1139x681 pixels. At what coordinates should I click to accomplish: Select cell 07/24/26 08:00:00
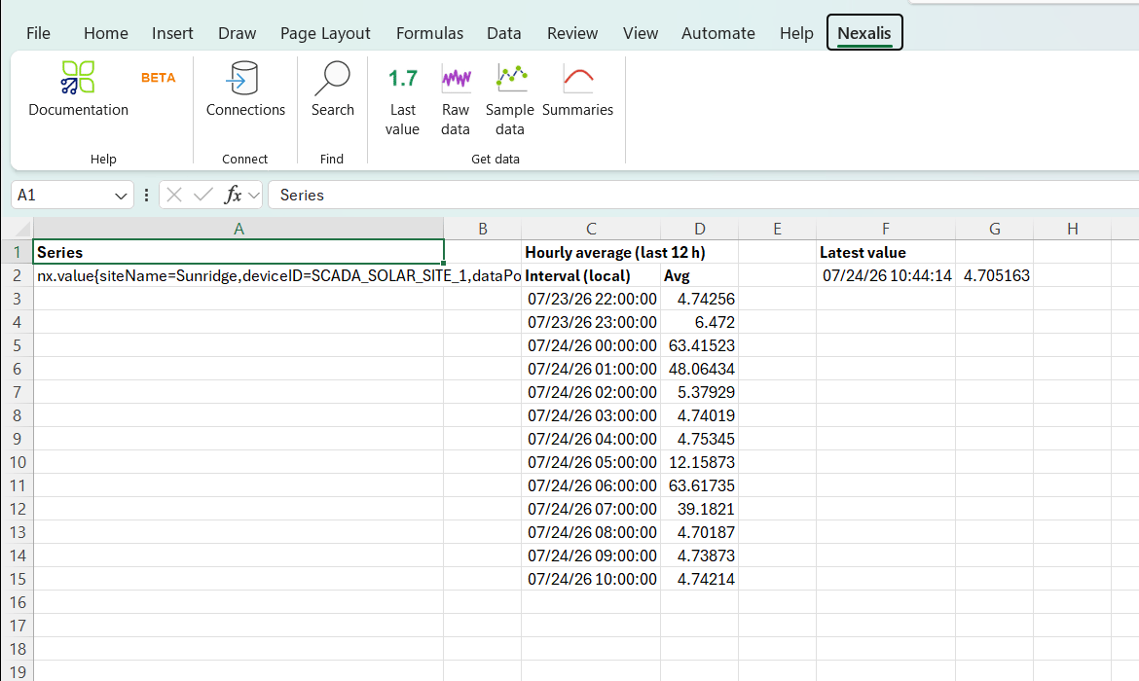[x=591, y=532]
